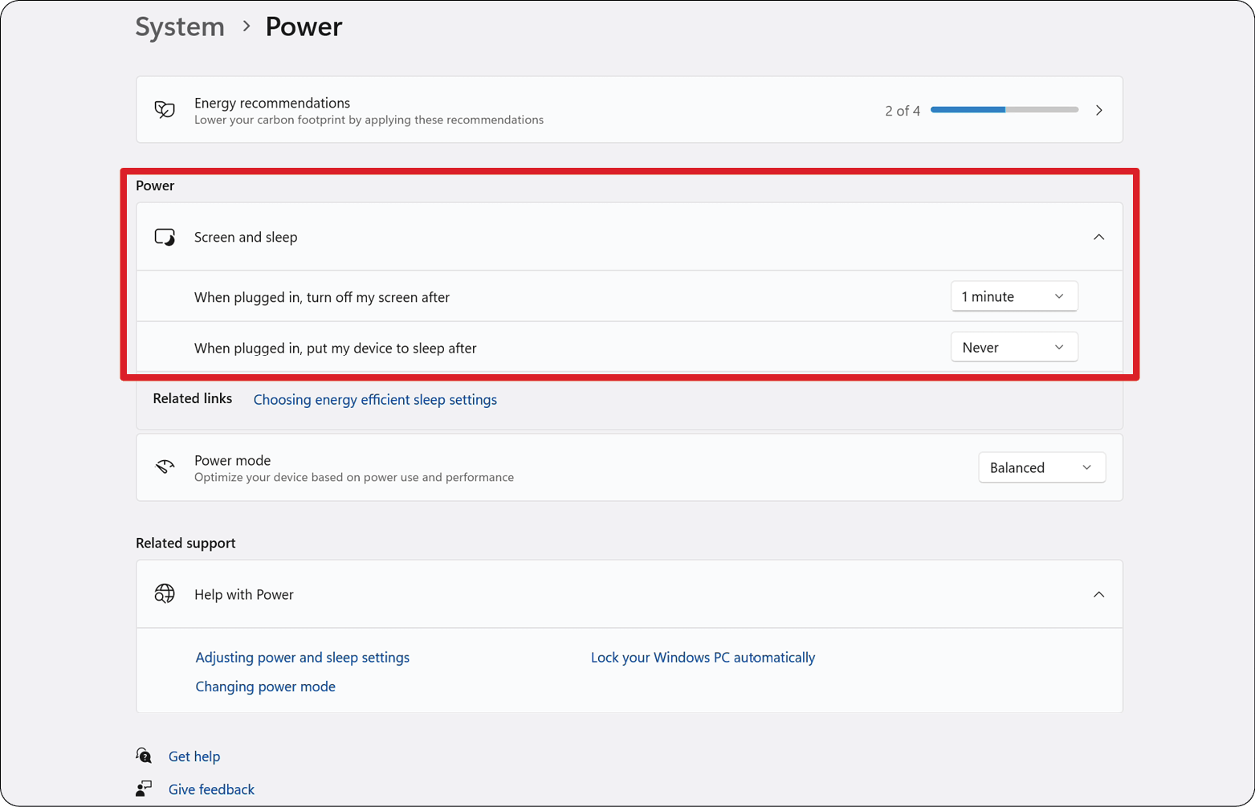Click the Give feedback link
The image size is (1255, 807).
[x=211, y=789]
